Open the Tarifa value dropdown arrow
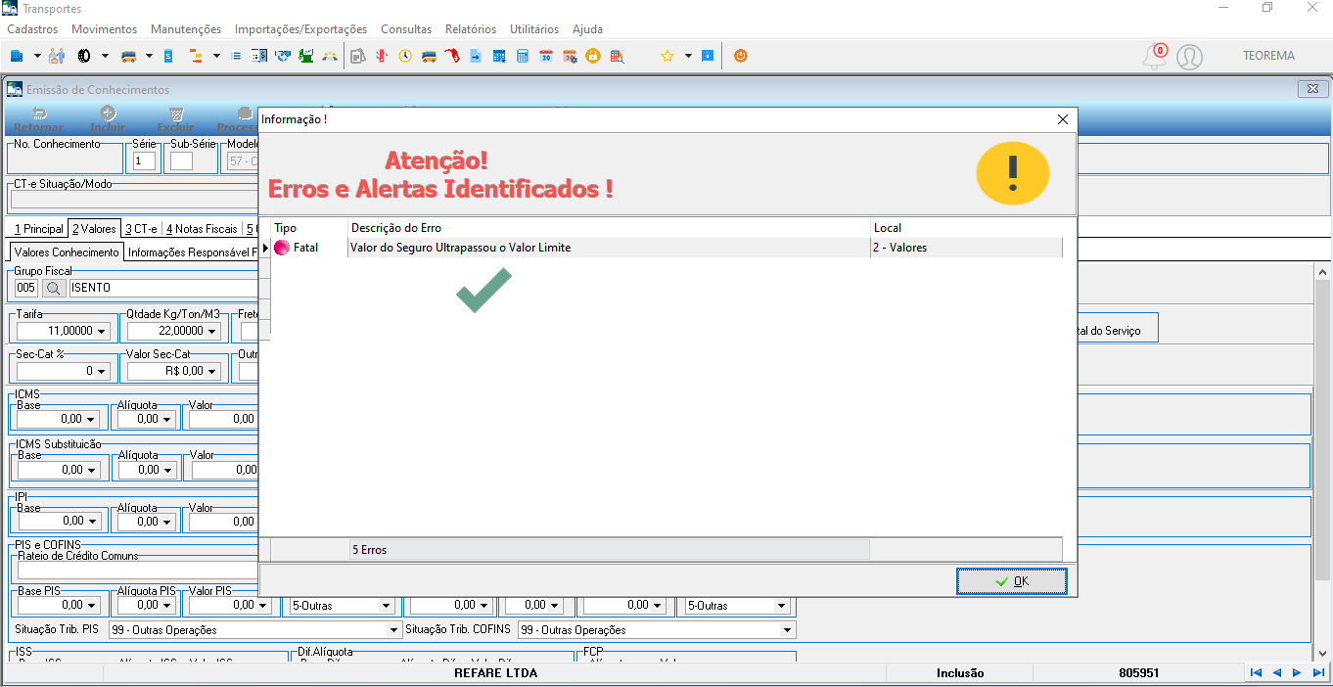The width and height of the screenshot is (1333, 687). [x=102, y=331]
